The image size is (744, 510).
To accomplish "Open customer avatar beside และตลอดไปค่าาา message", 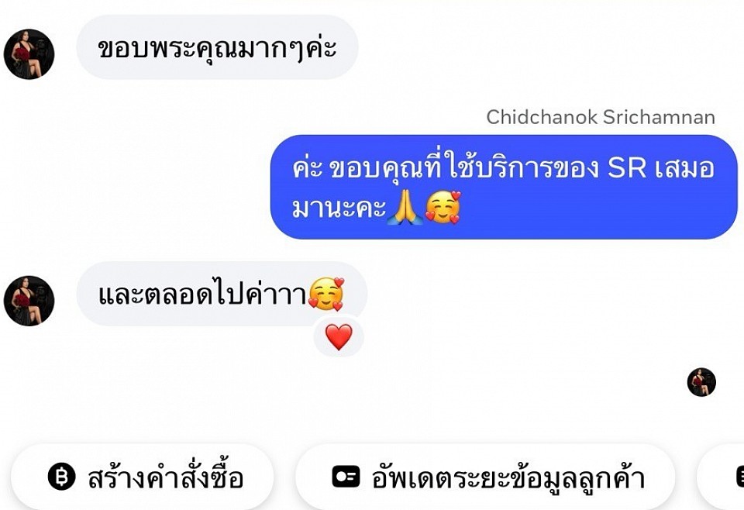I will tap(29, 300).
